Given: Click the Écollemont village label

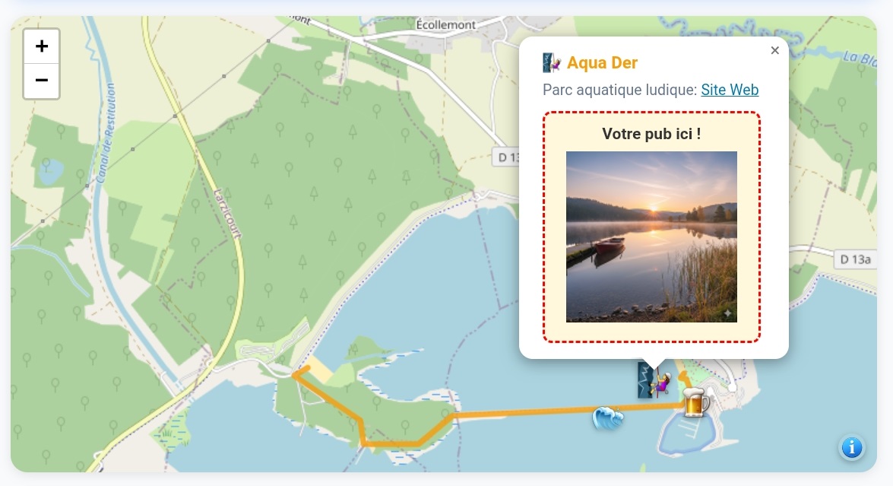Looking at the screenshot, I should [446, 24].
